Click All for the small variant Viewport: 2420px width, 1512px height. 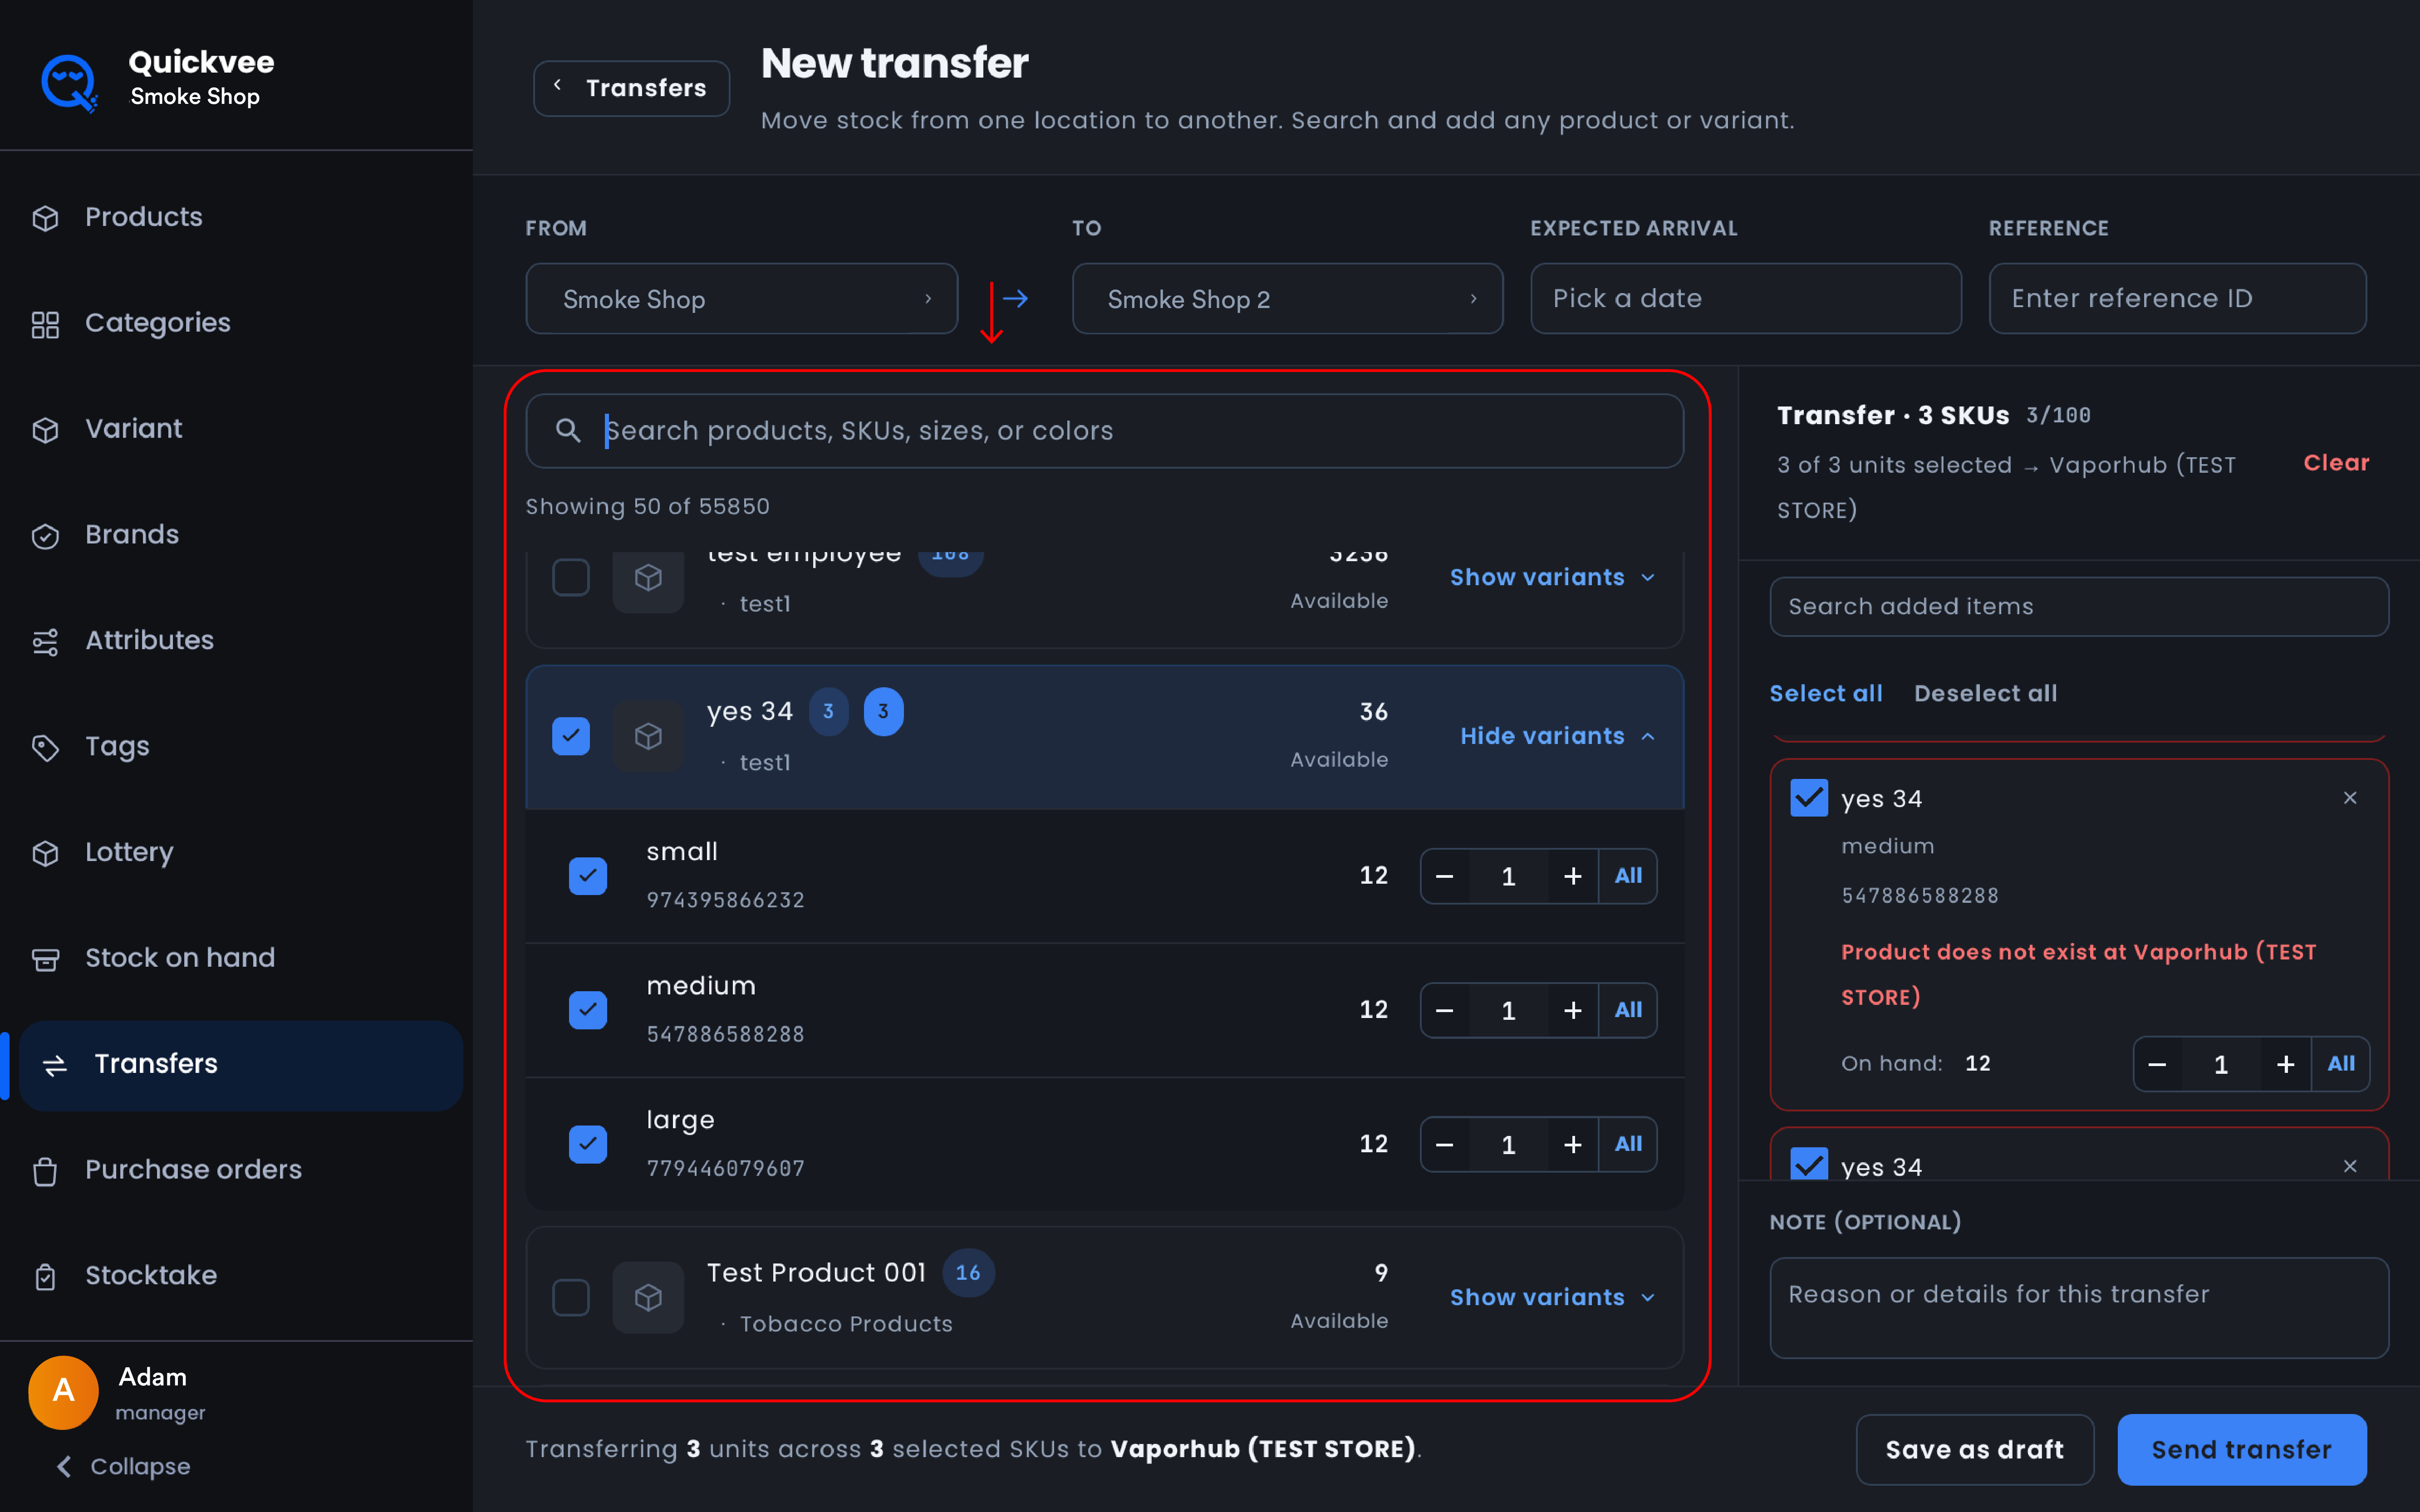tap(1628, 876)
